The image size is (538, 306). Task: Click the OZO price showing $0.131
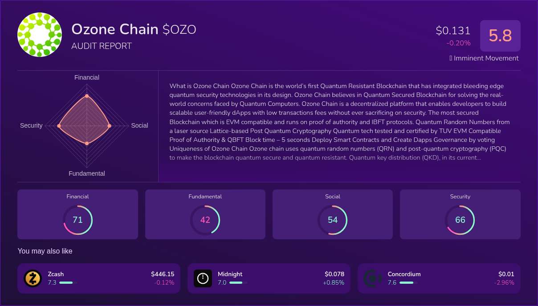point(453,31)
